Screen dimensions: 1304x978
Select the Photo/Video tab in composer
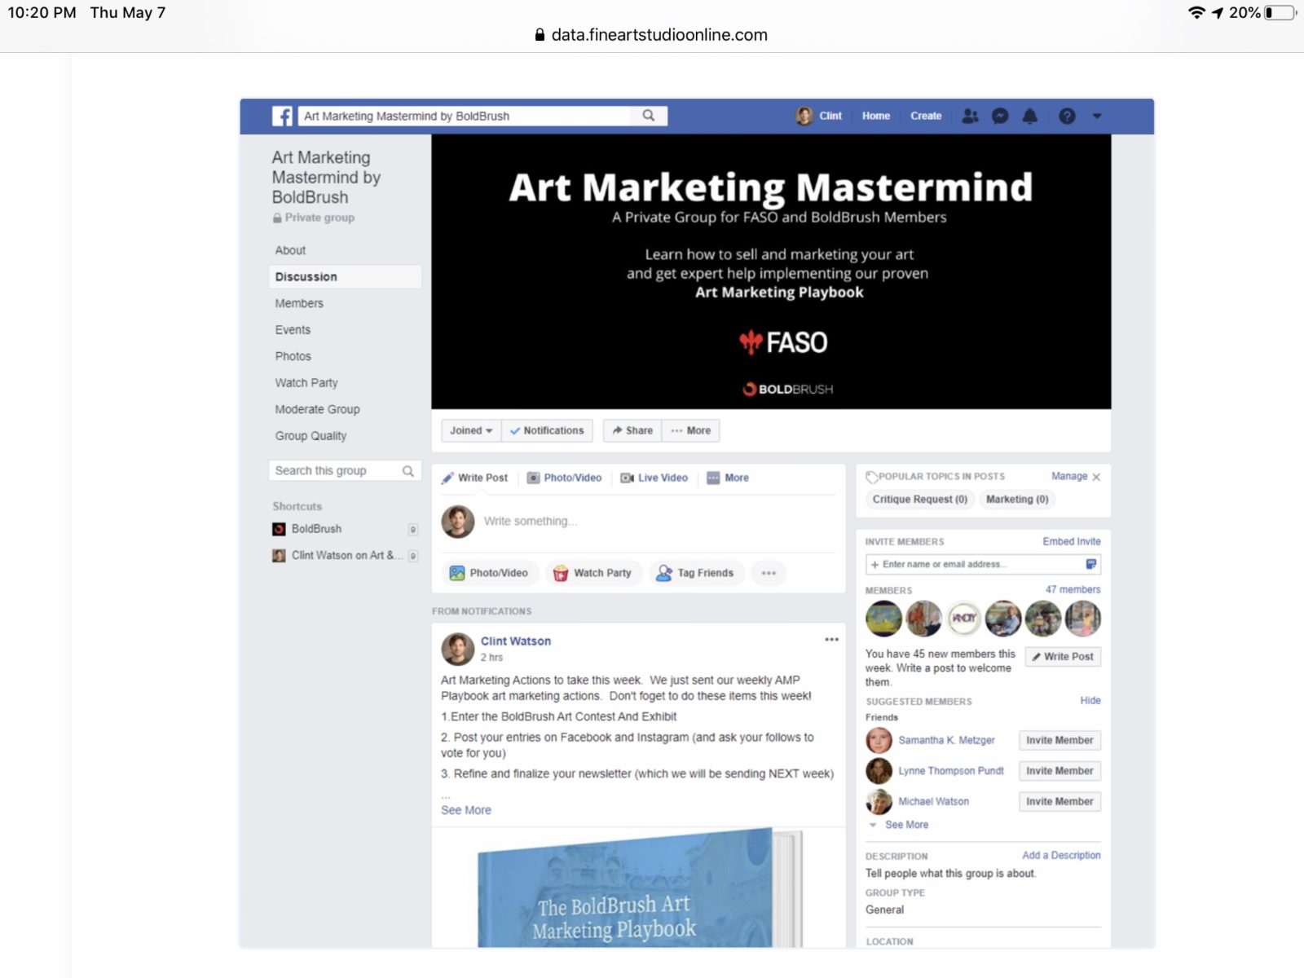point(564,478)
